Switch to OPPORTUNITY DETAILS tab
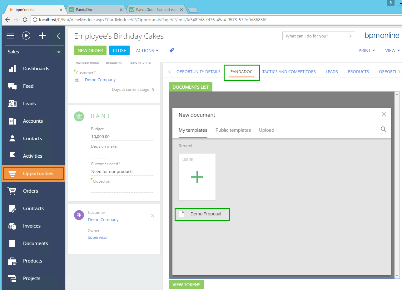Screen dimensions: 402x290 point(198,72)
